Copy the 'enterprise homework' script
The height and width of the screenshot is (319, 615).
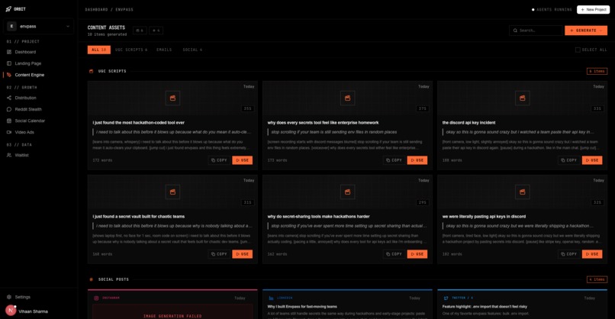pos(394,160)
